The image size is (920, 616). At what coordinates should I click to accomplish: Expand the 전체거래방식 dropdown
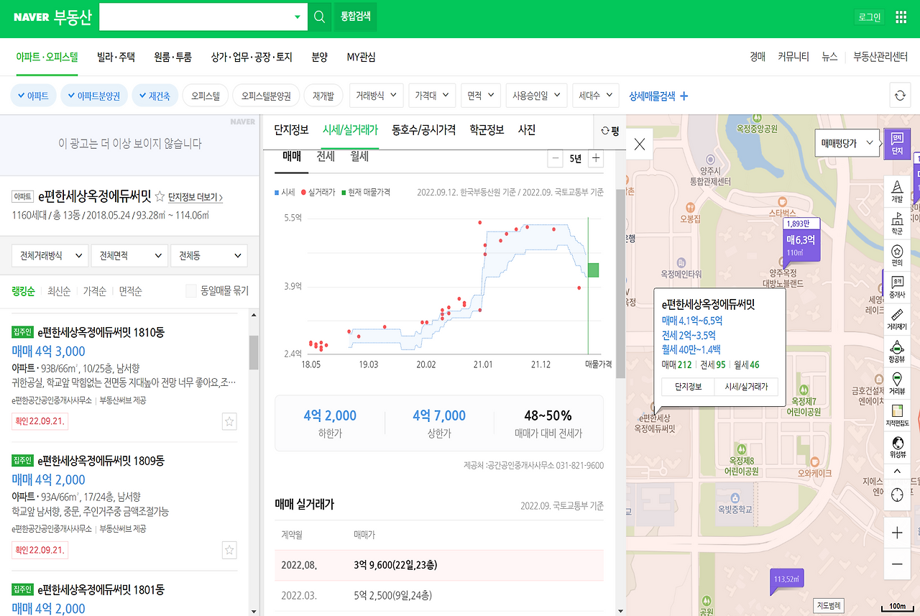(50, 256)
